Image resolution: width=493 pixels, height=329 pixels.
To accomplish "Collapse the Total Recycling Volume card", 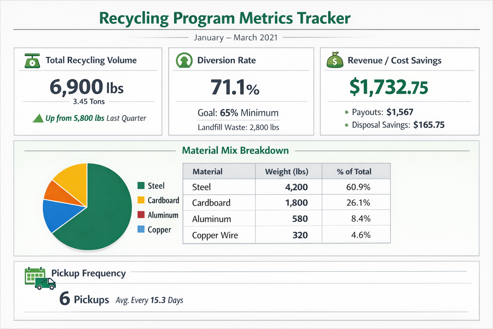I will [91, 60].
